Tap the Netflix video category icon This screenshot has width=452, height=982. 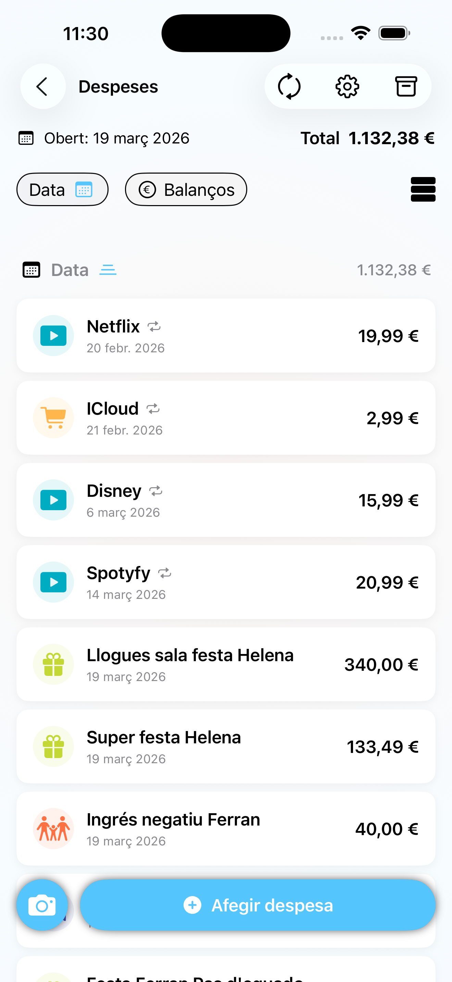[x=53, y=336]
